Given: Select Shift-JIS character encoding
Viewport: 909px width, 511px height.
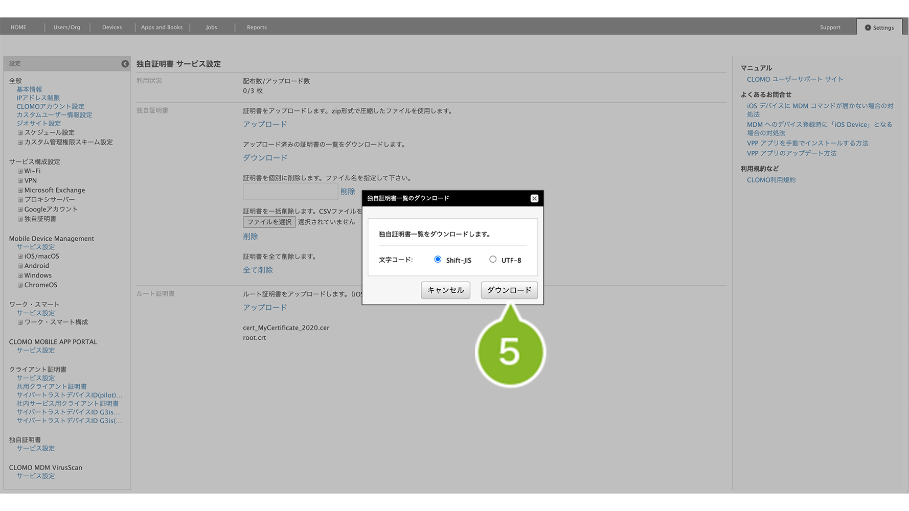Looking at the screenshot, I should click(x=438, y=260).
